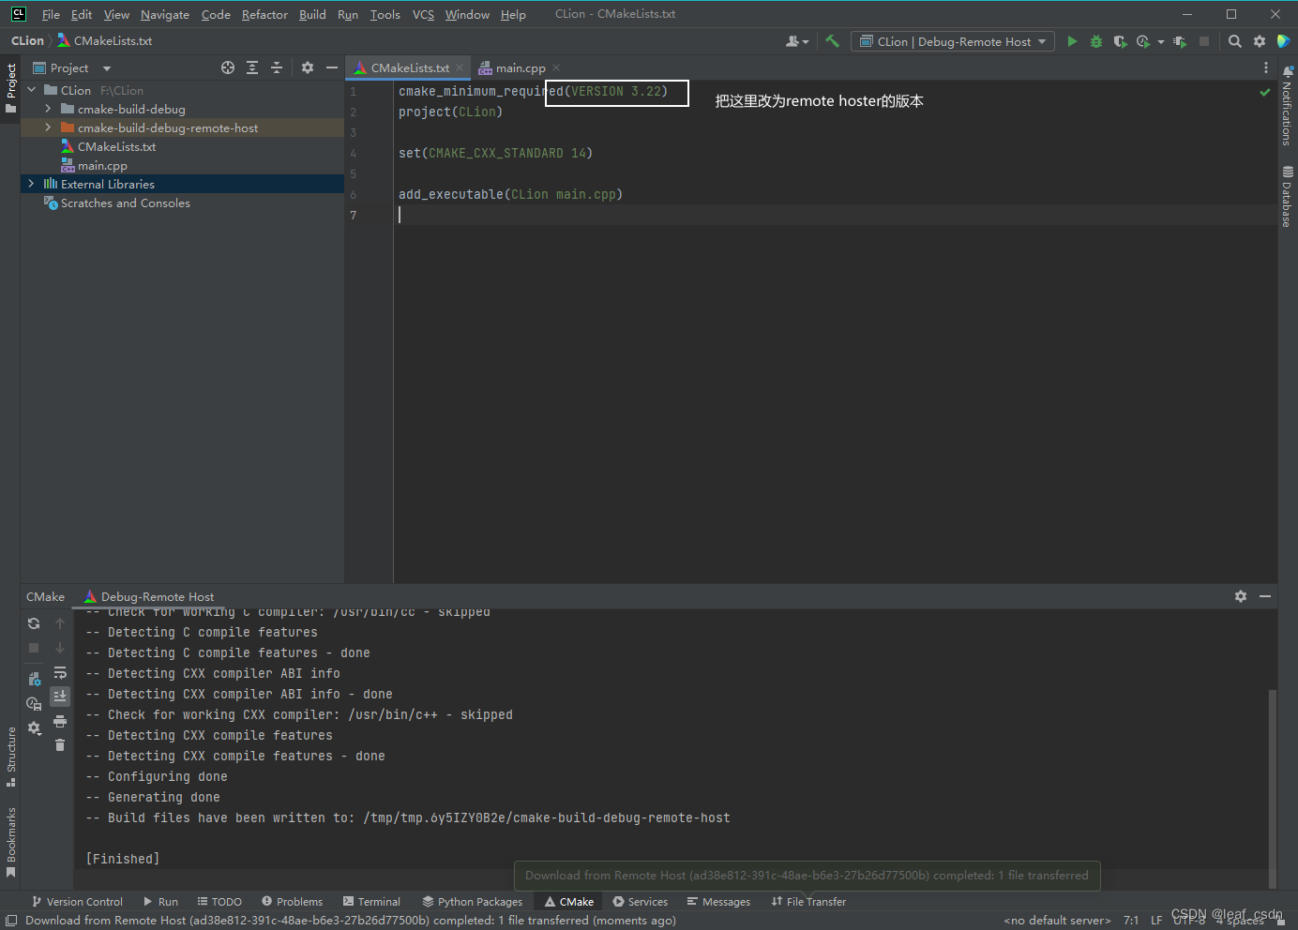The image size is (1298, 930).
Task: Open the Python Packages tool window
Action: [472, 901]
